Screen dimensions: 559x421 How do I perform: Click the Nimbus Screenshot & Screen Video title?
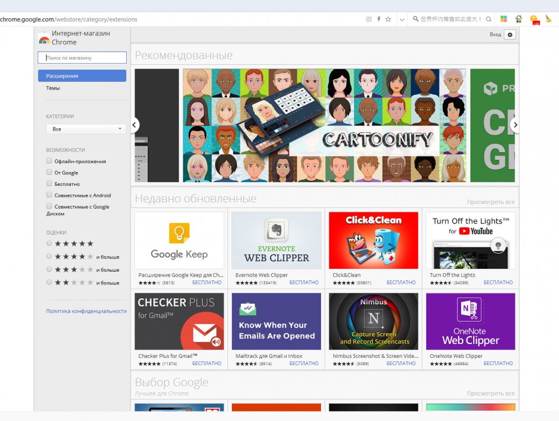click(375, 356)
